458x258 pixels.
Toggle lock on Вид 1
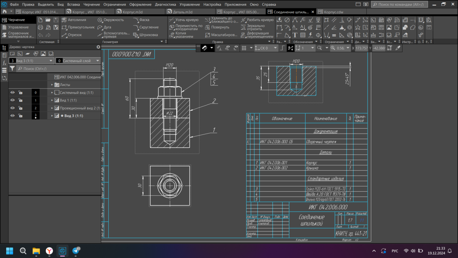coord(20,100)
